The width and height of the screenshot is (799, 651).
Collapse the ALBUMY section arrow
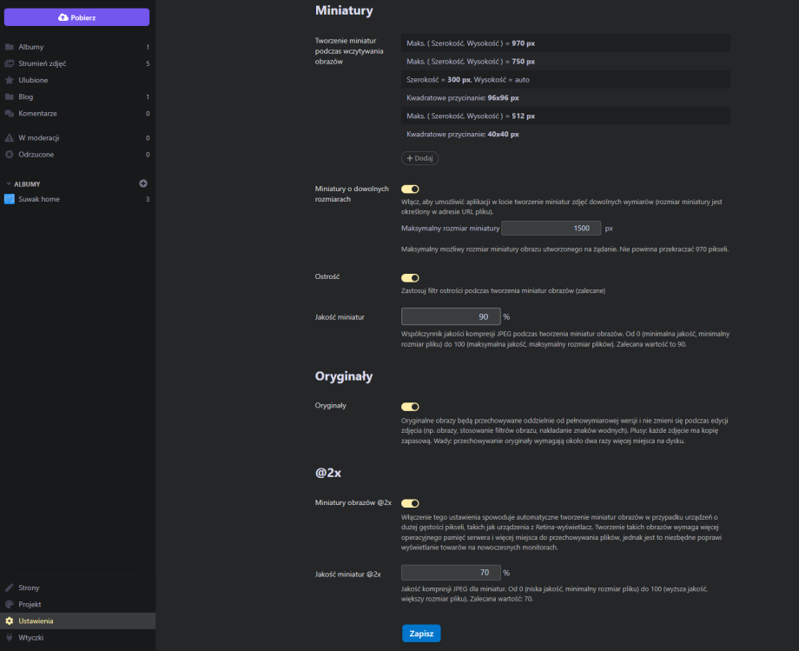point(9,184)
